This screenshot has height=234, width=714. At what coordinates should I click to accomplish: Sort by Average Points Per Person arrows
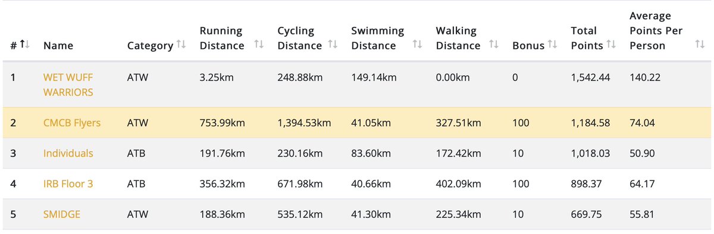point(700,45)
